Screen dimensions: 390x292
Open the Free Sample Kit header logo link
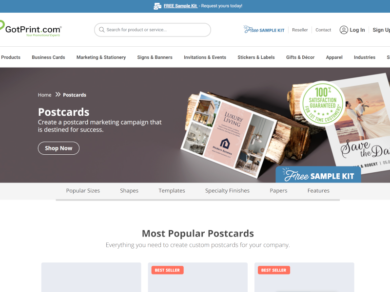click(264, 30)
